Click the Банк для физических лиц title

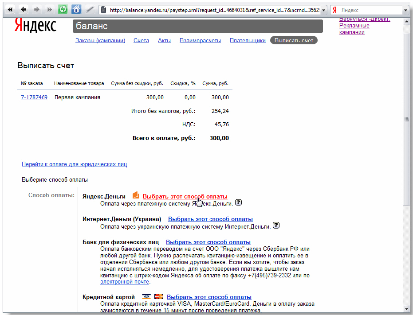(x=121, y=242)
